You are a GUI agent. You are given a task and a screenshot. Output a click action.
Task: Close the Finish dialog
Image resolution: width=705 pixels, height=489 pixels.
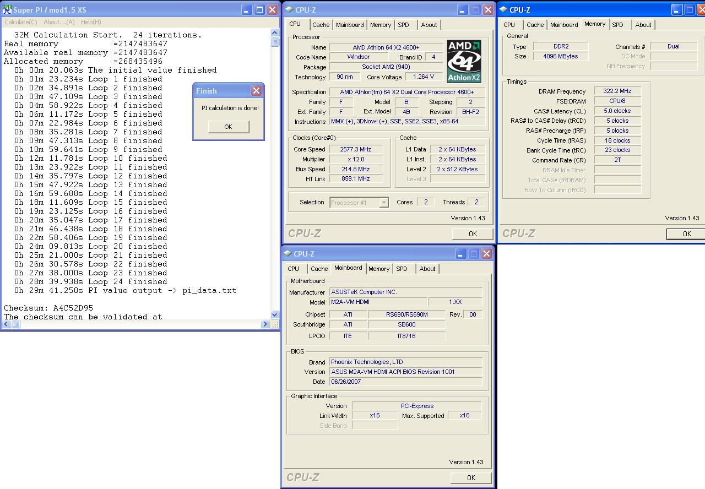(x=256, y=91)
